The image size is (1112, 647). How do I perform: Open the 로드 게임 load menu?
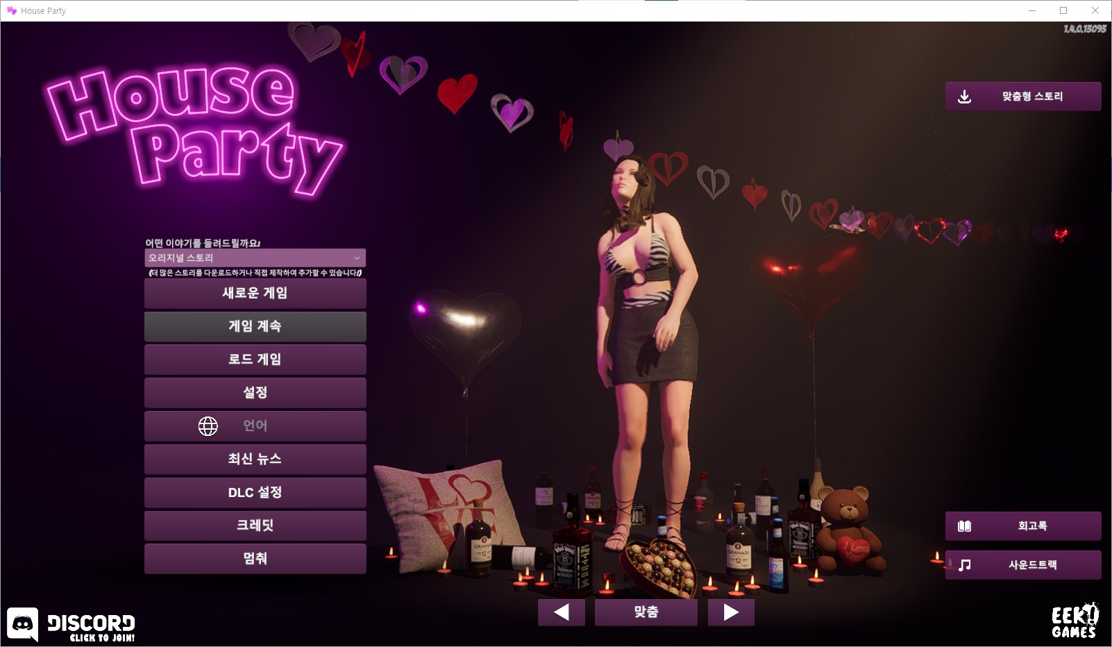255,360
